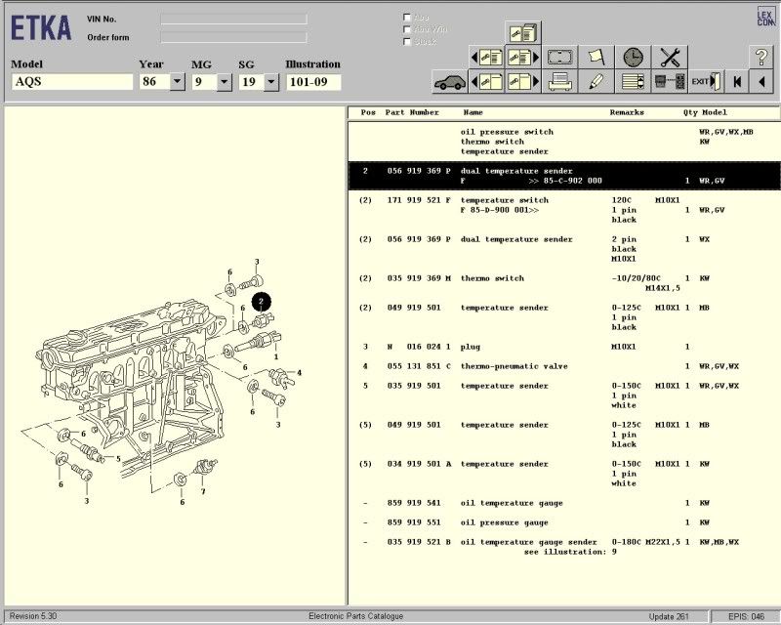Click the VIN No. input field
781x625 pixels.
(x=233, y=19)
